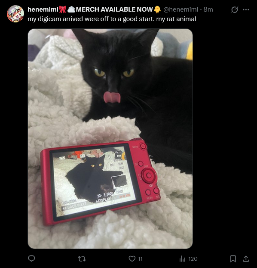The height and width of the screenshot is (268, 257).
Task: Enlarge the black cat and camera photo
Action: point(110,139)
